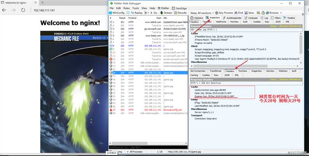
Task: Switch to the Timeline tab
Action: pyautogui.click(x=289, y=18)
